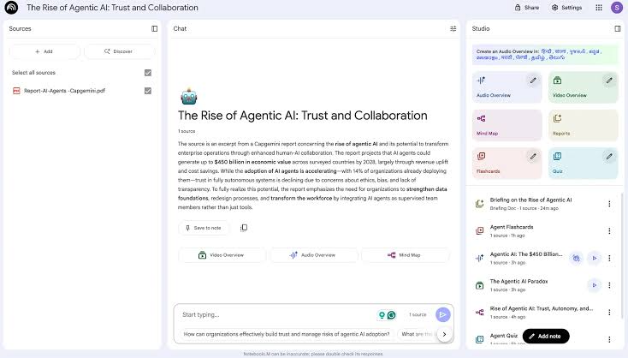
Task: Open Report-AI-Agents-Capgemini.pdf source
Action: 64,91
